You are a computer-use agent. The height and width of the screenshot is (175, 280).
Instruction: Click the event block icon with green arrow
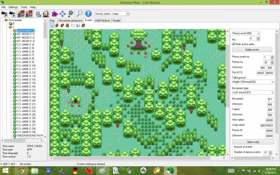(x=83, y=25)
